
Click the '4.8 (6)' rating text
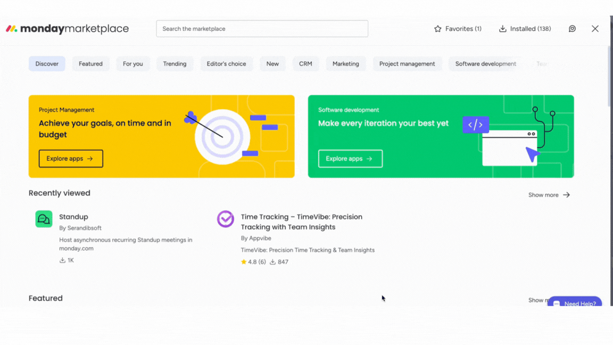pos(257,262)
